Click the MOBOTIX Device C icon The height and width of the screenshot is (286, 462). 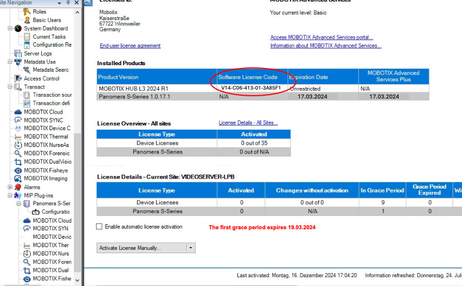coord(18,129)
